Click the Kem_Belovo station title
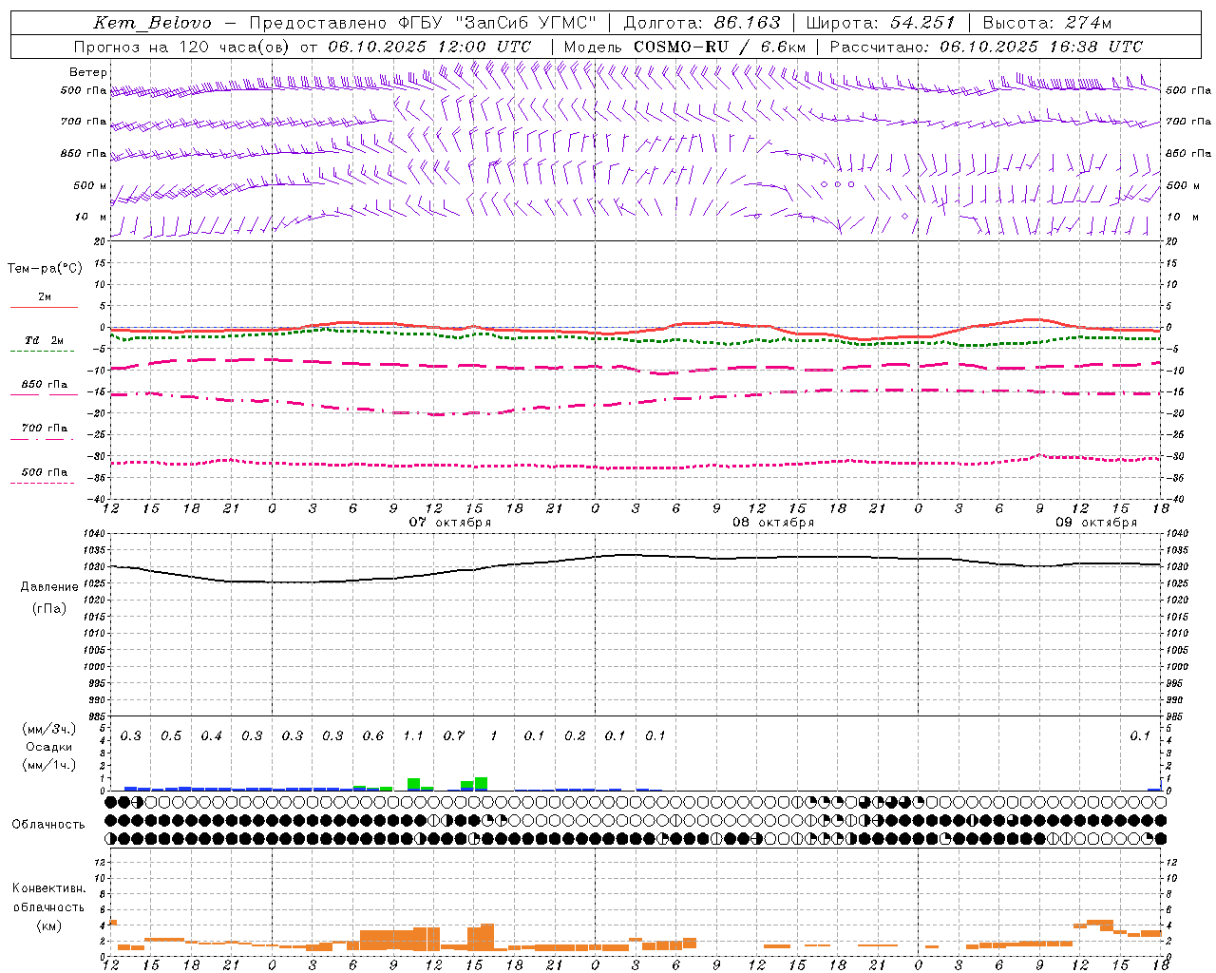Viewport: 1216px width, 973px height. (x=152, y=23)
